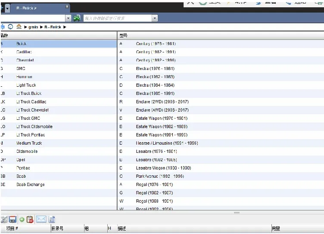
Task: Select Lt Truck Pontiac row
Action: [59, 135]
